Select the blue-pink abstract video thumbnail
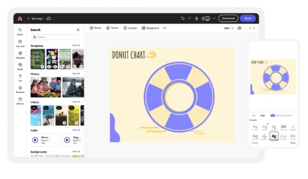 point(36,115)
